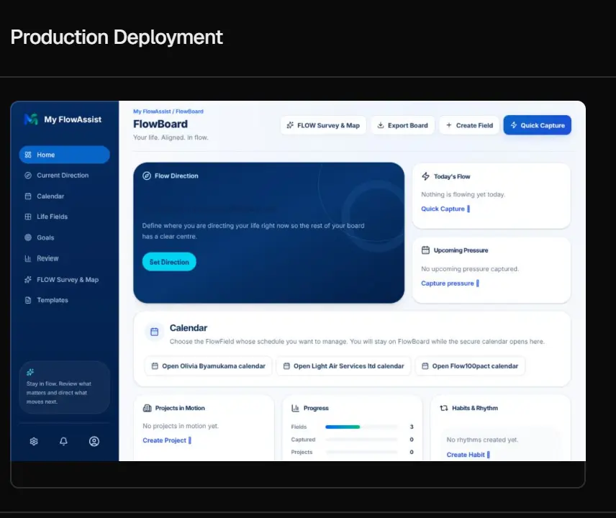Click FLOW Survey & Map header button
616x518 pixels.
pos(323,125)
